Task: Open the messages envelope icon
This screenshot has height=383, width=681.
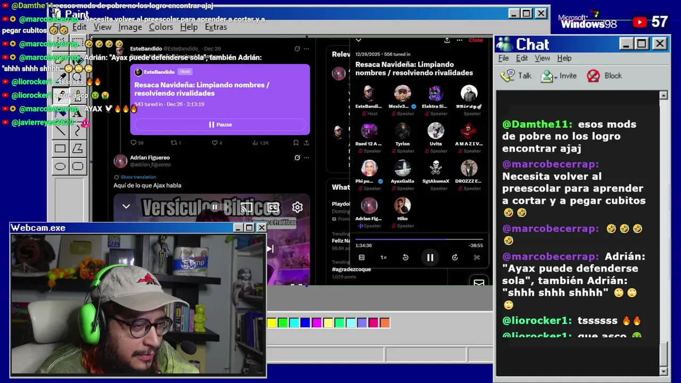Action: pos(479,282)
